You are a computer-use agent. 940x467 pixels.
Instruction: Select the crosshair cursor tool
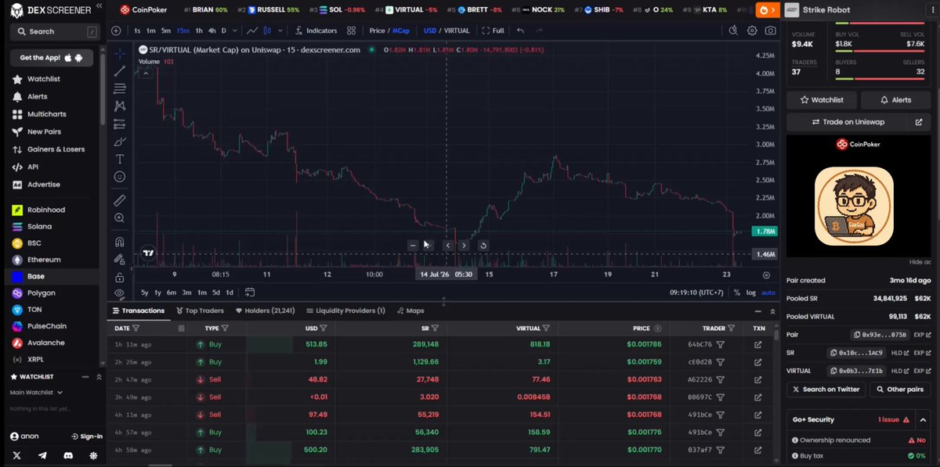coord(120,53)
